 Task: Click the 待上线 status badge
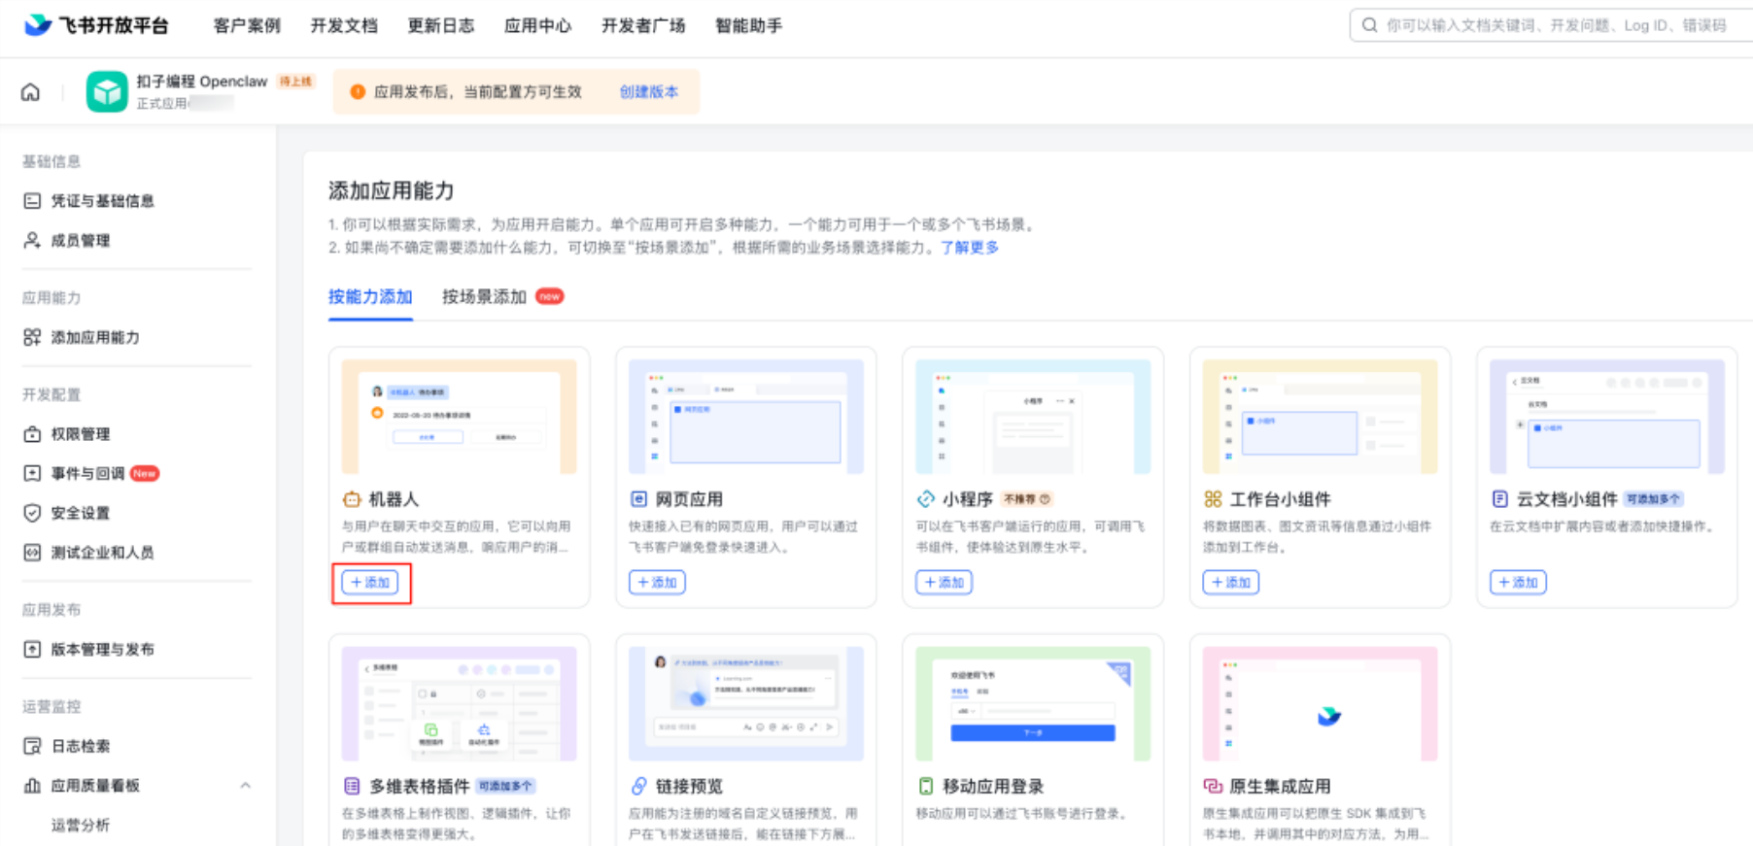(x=296, y=82)
